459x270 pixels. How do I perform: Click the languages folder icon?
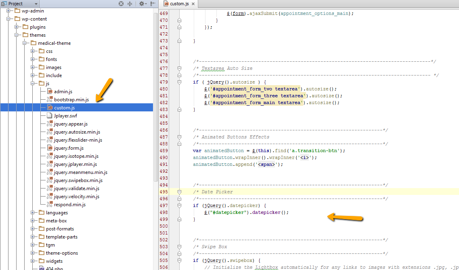pos(41,213)
